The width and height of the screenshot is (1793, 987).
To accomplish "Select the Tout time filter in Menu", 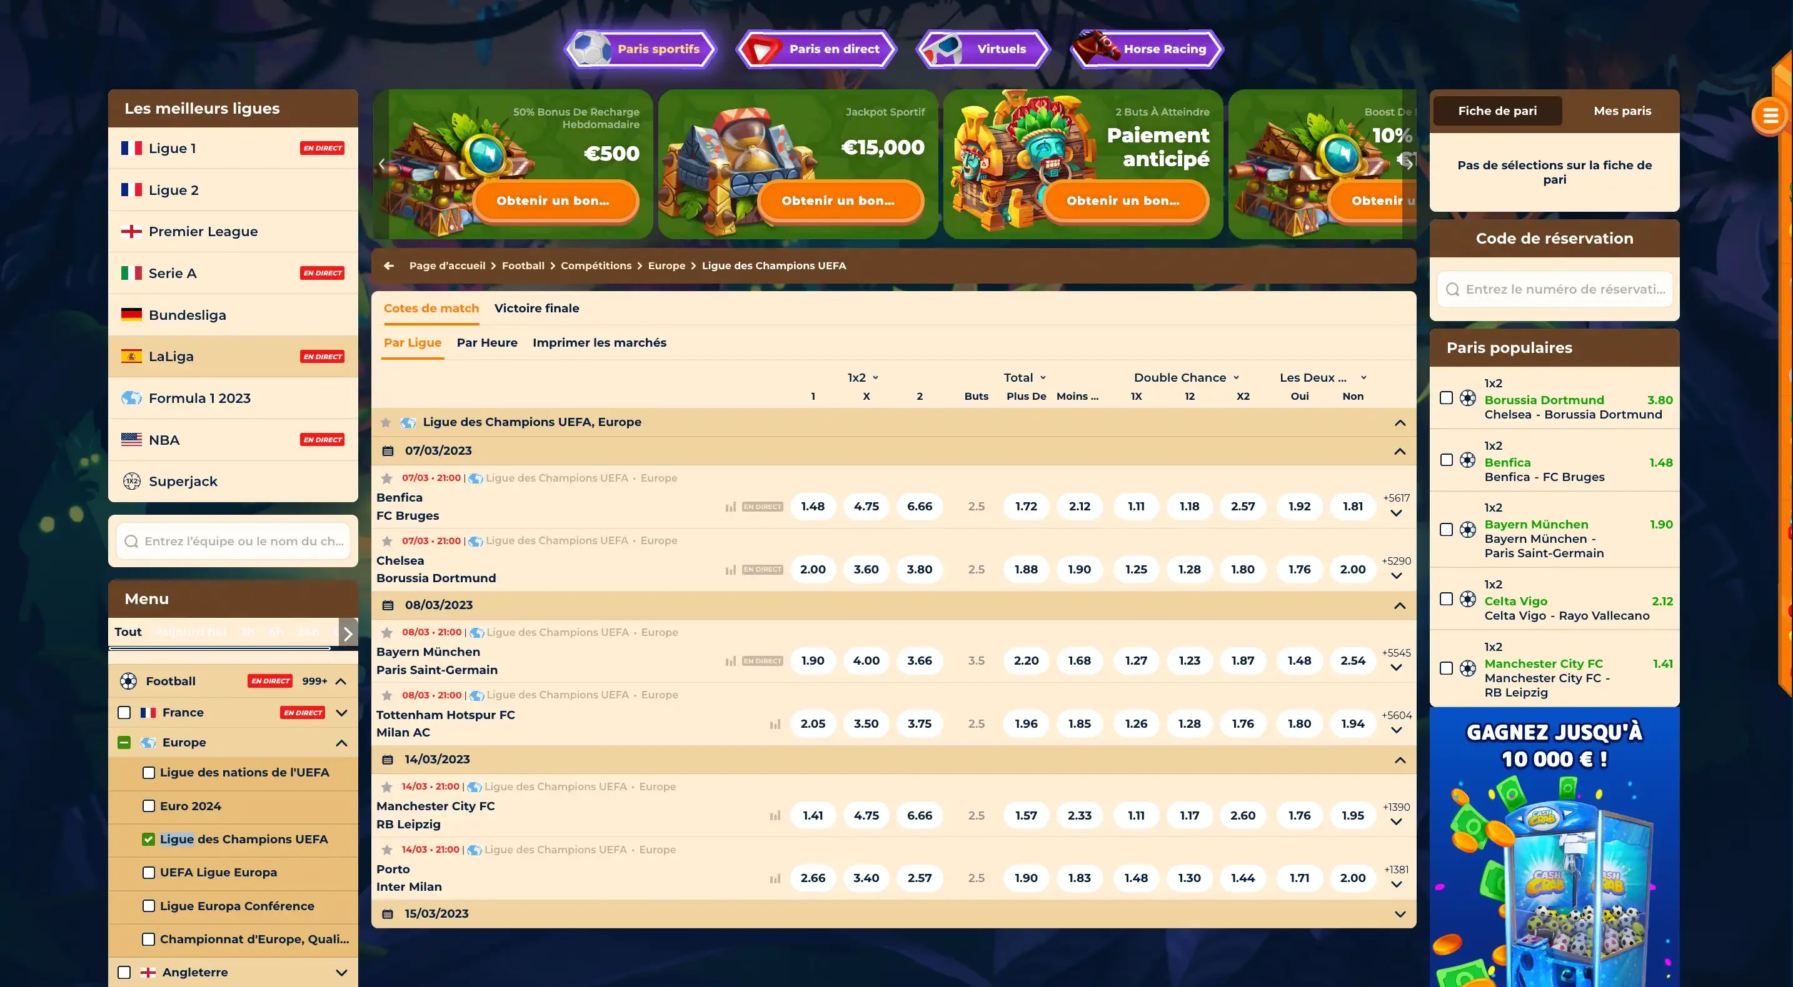I will [x=128, y=632].
